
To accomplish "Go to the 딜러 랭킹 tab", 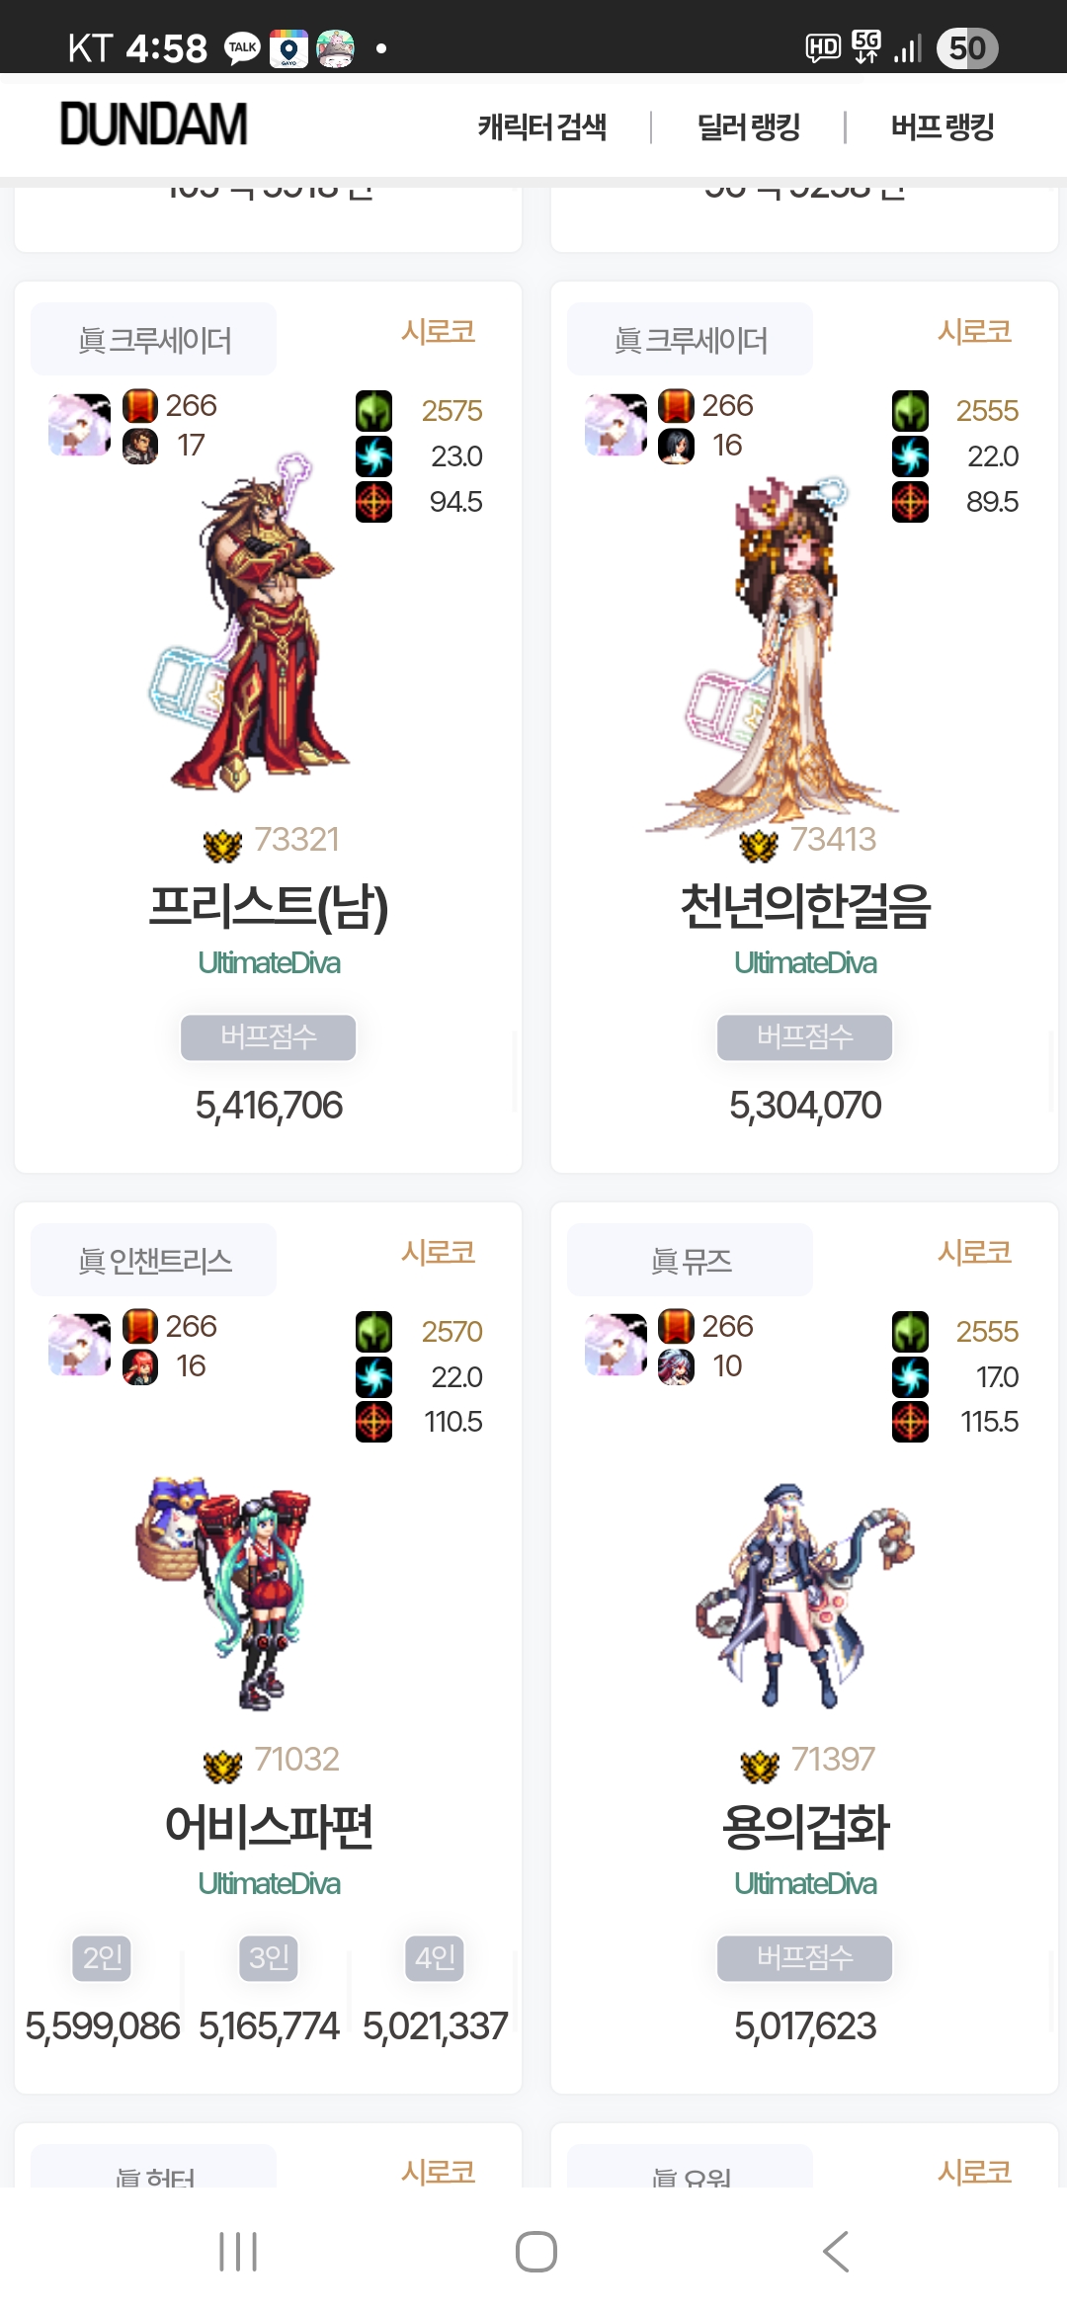I will point(748,126).
